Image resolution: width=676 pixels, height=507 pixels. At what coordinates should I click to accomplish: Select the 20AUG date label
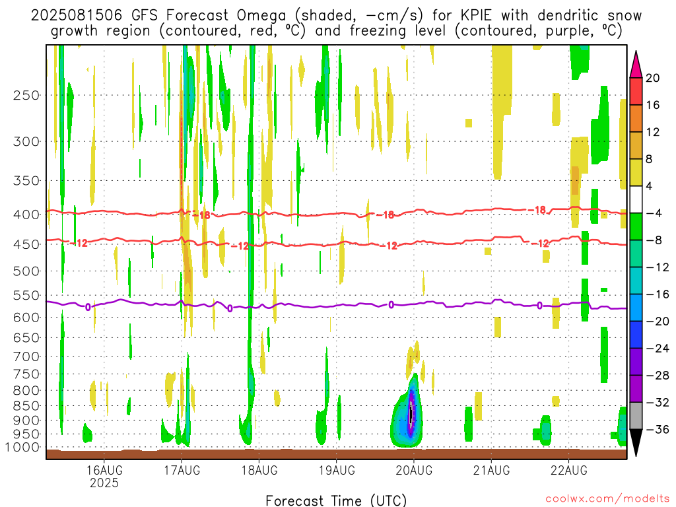click(x=414, y=470)
